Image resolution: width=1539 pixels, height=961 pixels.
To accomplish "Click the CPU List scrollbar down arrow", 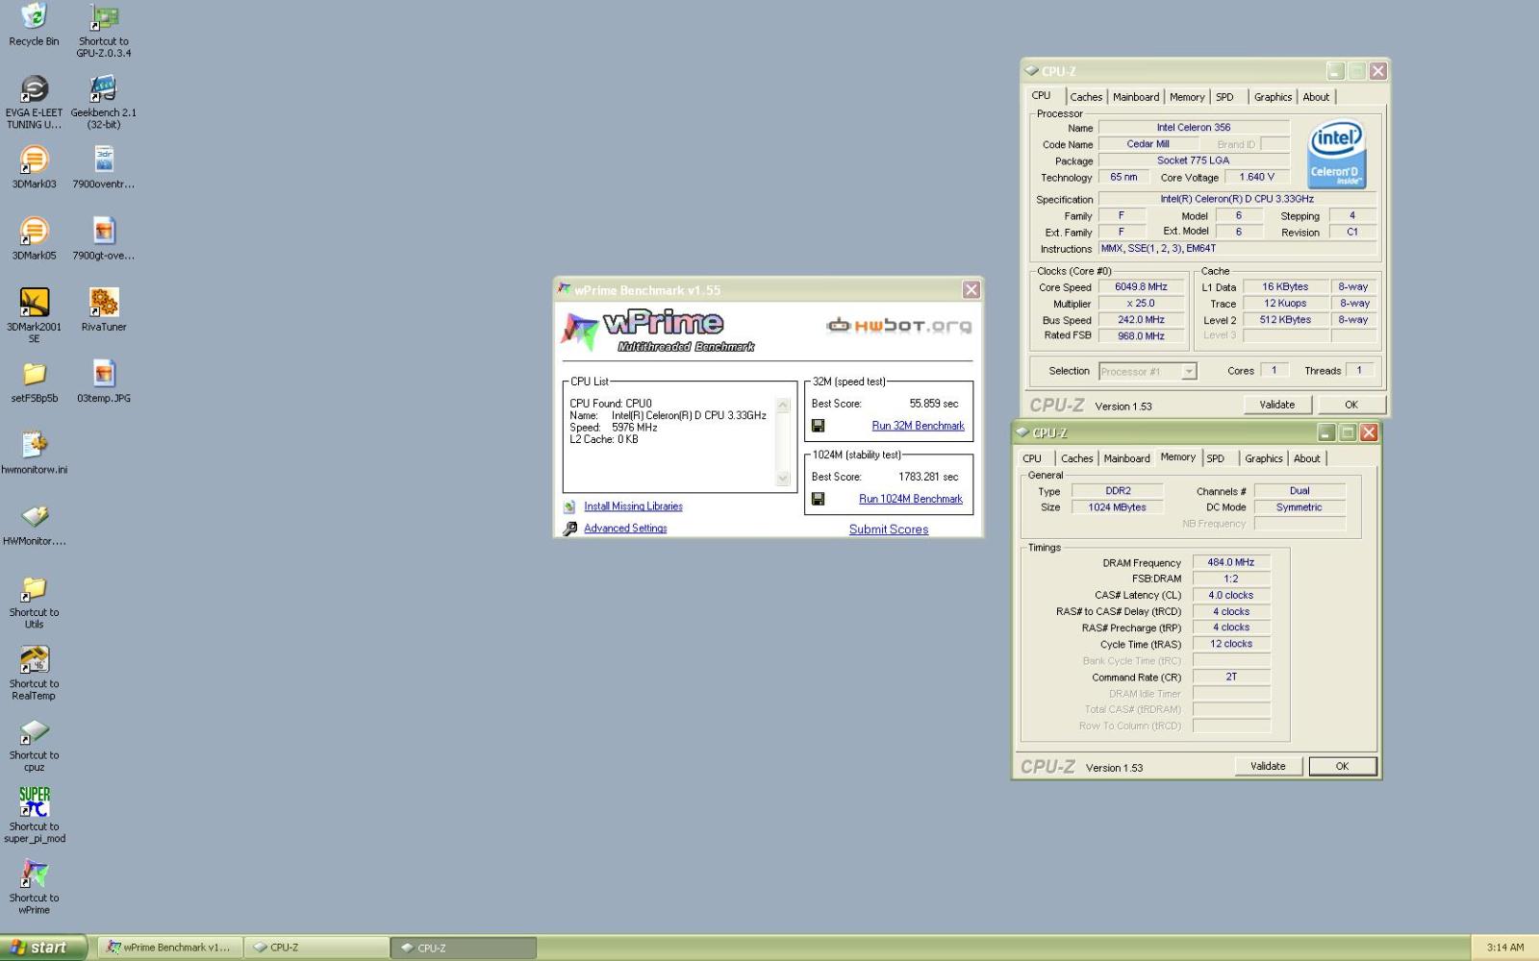I will click(783, 478).
